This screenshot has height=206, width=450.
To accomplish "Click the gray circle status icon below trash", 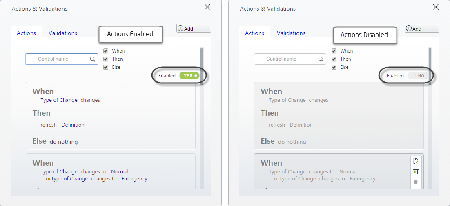I will click(416, 182).
